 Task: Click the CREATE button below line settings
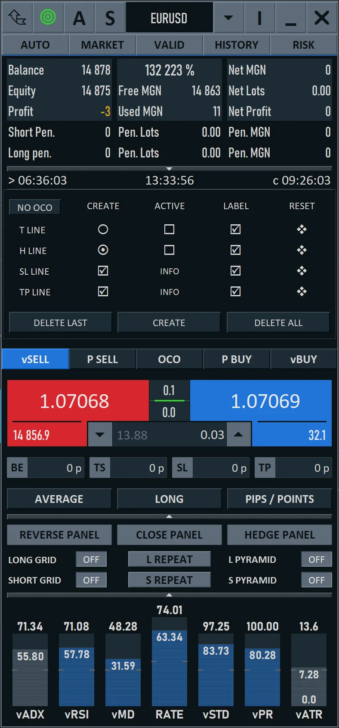[x=169, y=323]
